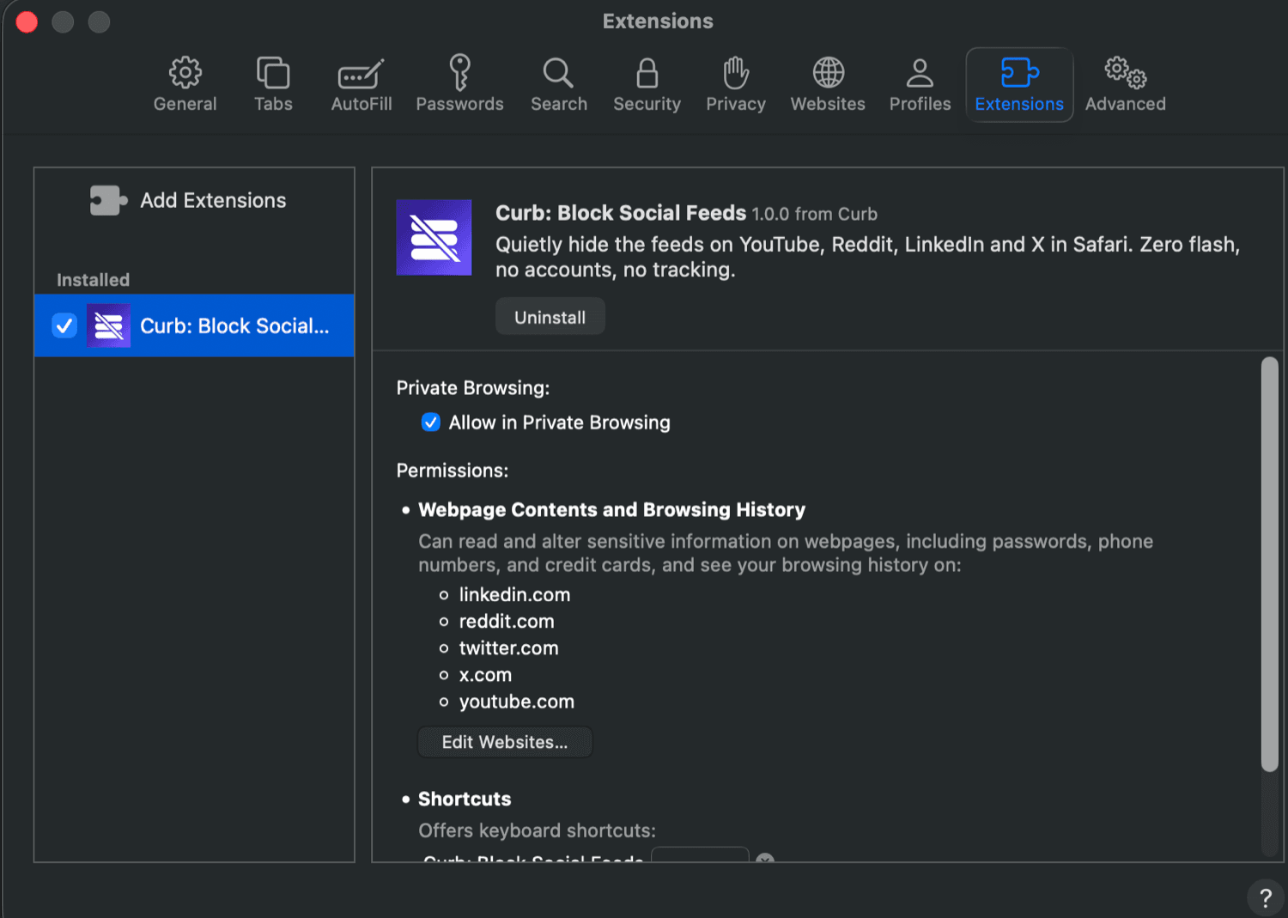Click the twitter.com permission entry
Image resolution: width=1288 pixels, height=918 pixels.
click(x=508, y=648)
